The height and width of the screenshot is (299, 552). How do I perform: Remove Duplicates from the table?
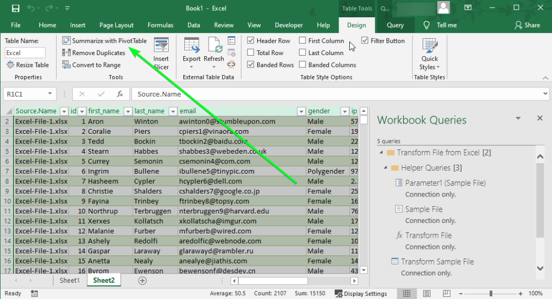tap(94, 52)
